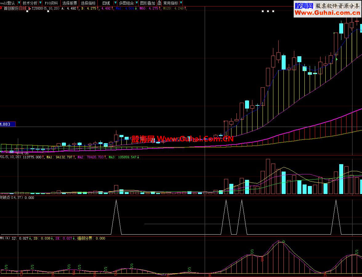The width and height of the screenshot is (362, 277).
Task: Click the 选择股票 button
Action: [x=70, y=3]
